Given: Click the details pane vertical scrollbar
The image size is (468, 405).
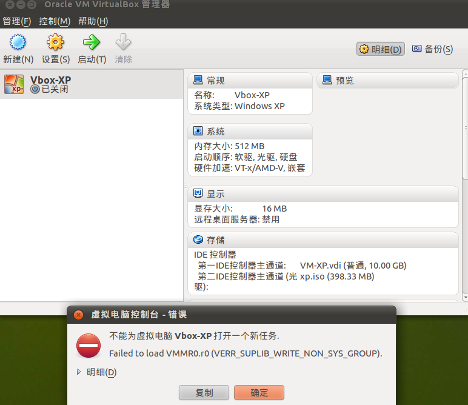Looking at the screenshot, I should point(465,129).
